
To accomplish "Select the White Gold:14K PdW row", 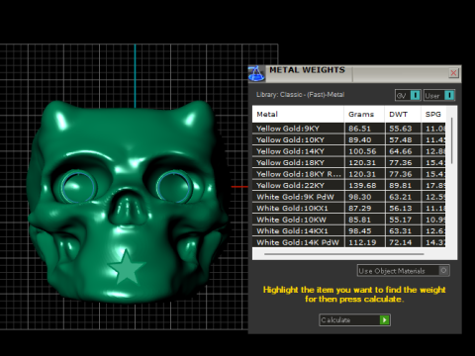I will [349, 242].
